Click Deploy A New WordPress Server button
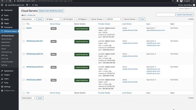The width and height of the screenshot is (196, 110). tap(51, 11)
